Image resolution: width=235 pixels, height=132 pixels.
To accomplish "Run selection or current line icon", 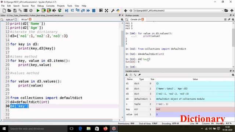I will 54,11.
